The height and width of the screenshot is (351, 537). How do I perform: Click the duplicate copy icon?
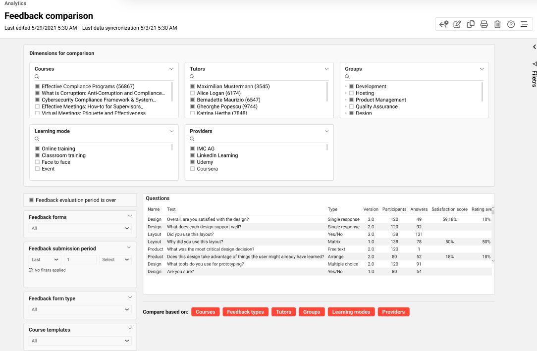click(x=471, y=24)
